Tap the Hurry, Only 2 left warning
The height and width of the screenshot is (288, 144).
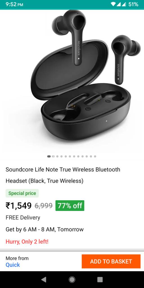(27, 242)
